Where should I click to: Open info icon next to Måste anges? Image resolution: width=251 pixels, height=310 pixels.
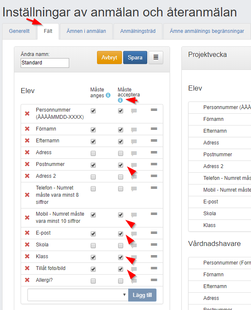pyautogui.click(x=108, y=95)
